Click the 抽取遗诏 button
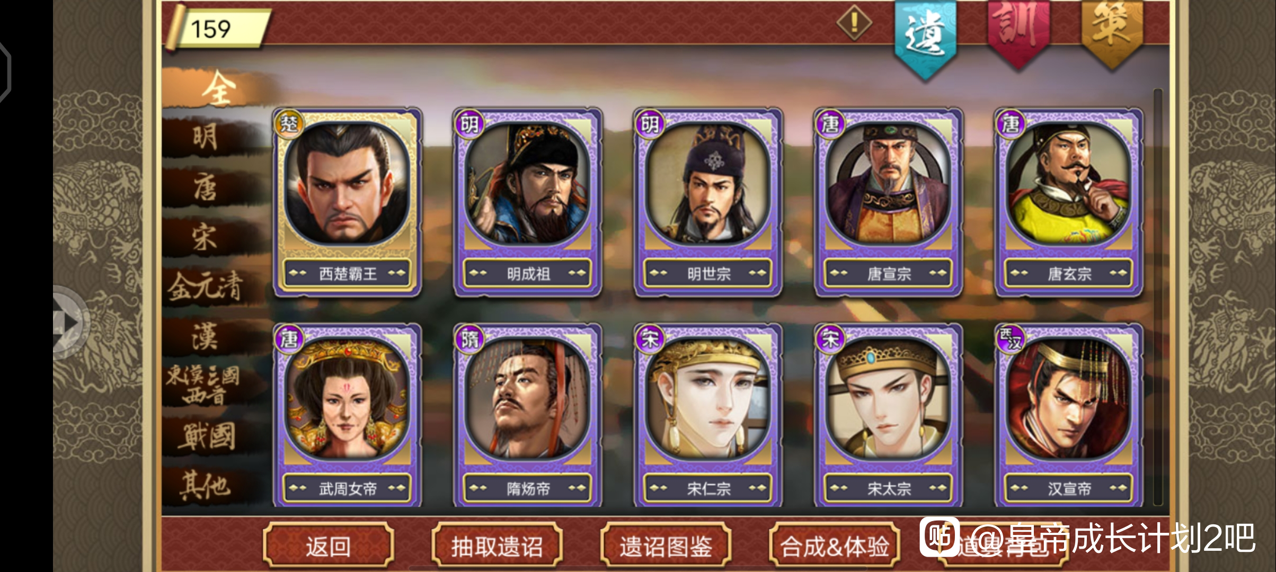 [x=497, y=546]
